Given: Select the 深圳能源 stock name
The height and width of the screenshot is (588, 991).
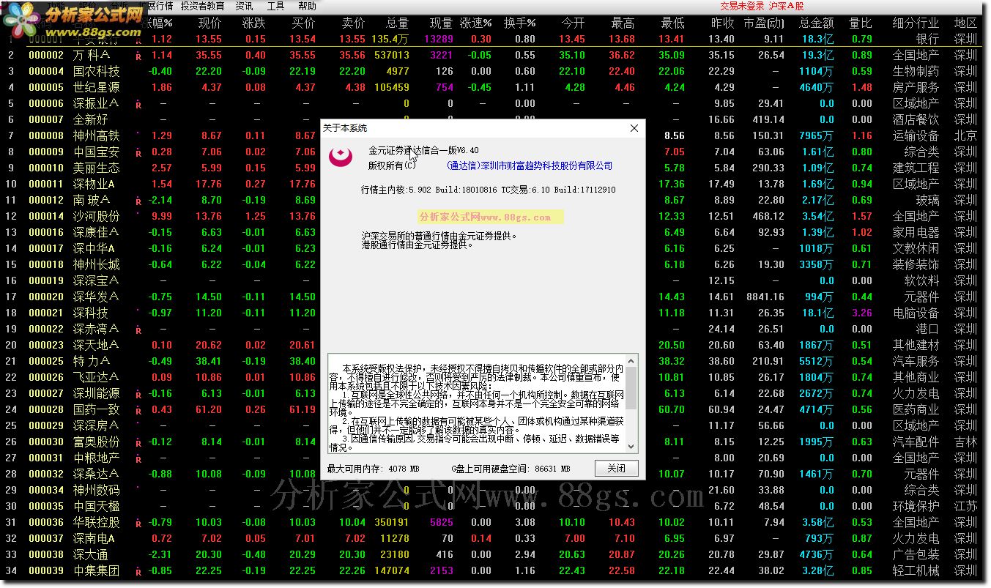Looking at the screenshot, I should (96, 394).
